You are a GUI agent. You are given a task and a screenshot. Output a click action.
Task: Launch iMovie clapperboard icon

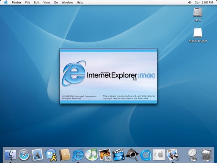click(x=118, y=155)
